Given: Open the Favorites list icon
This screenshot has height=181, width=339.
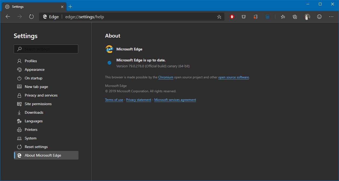Looking at the screenshot, I should coord(283,17).
